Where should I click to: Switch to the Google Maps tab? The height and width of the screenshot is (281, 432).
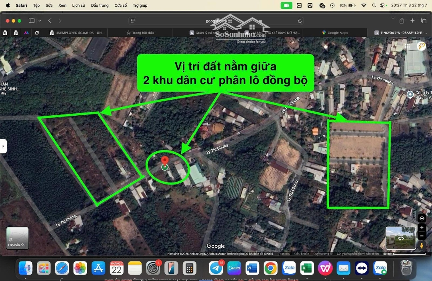click(337, 33)
